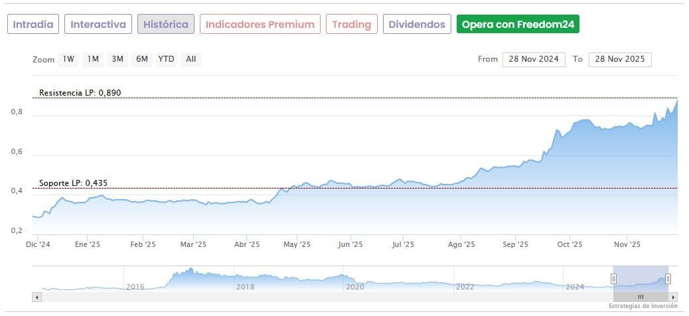The height and width of the screenshot is (316, 689).
Task: Select the Histórica tab
Action: [x=166, y=25]
